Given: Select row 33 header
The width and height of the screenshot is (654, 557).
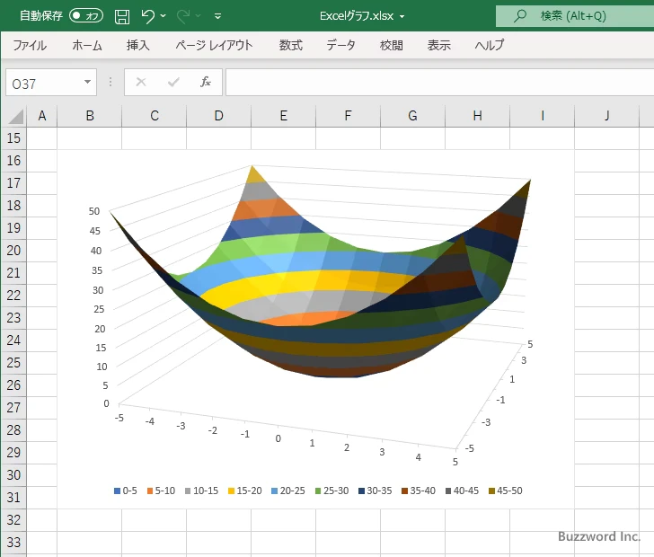Looking at the screenshot, I should pyautogui.click(x=13, y=543).
